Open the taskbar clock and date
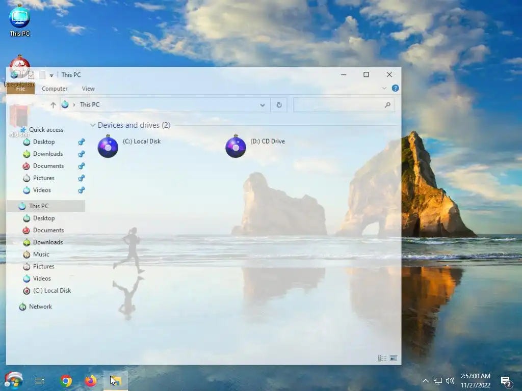522x391 pixels. (476, 381)
